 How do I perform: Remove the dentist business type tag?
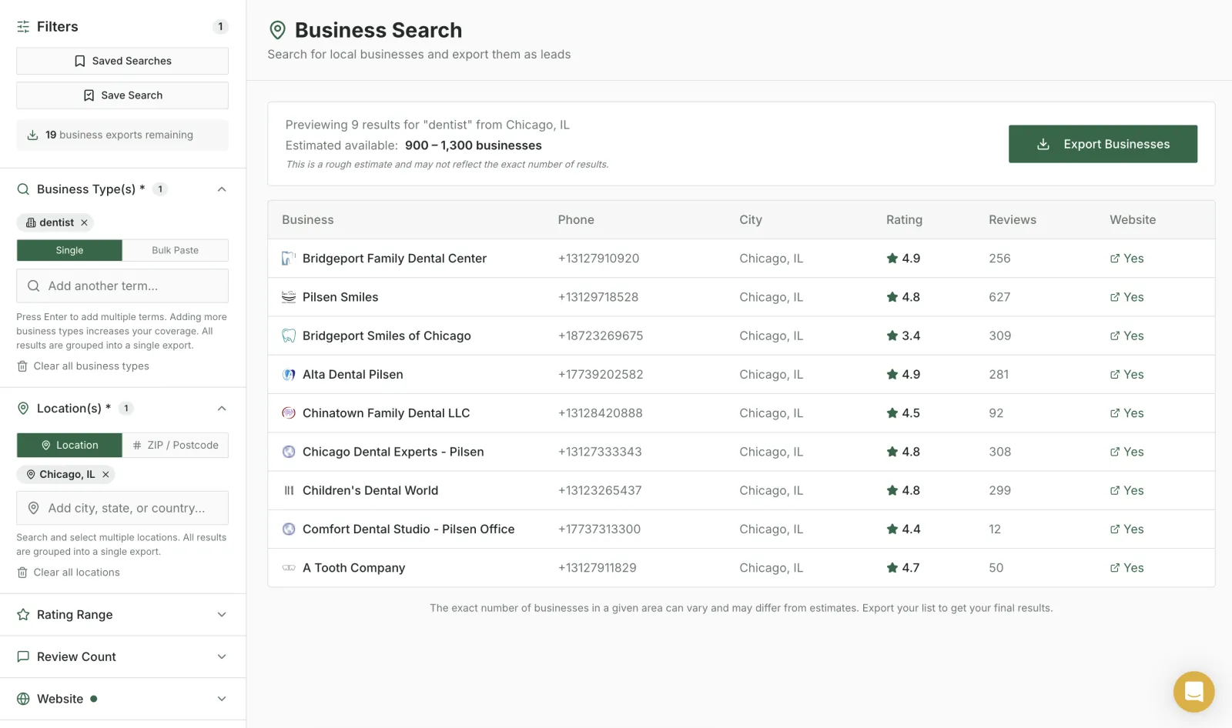click(85, 222)
